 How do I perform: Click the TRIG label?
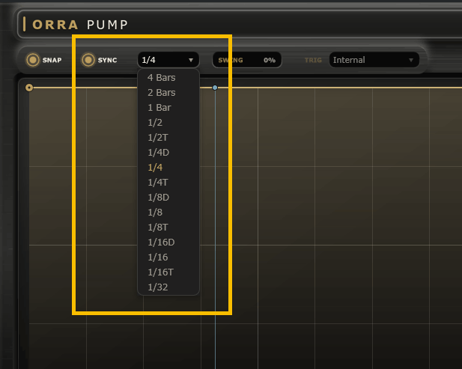pos(313,60)
